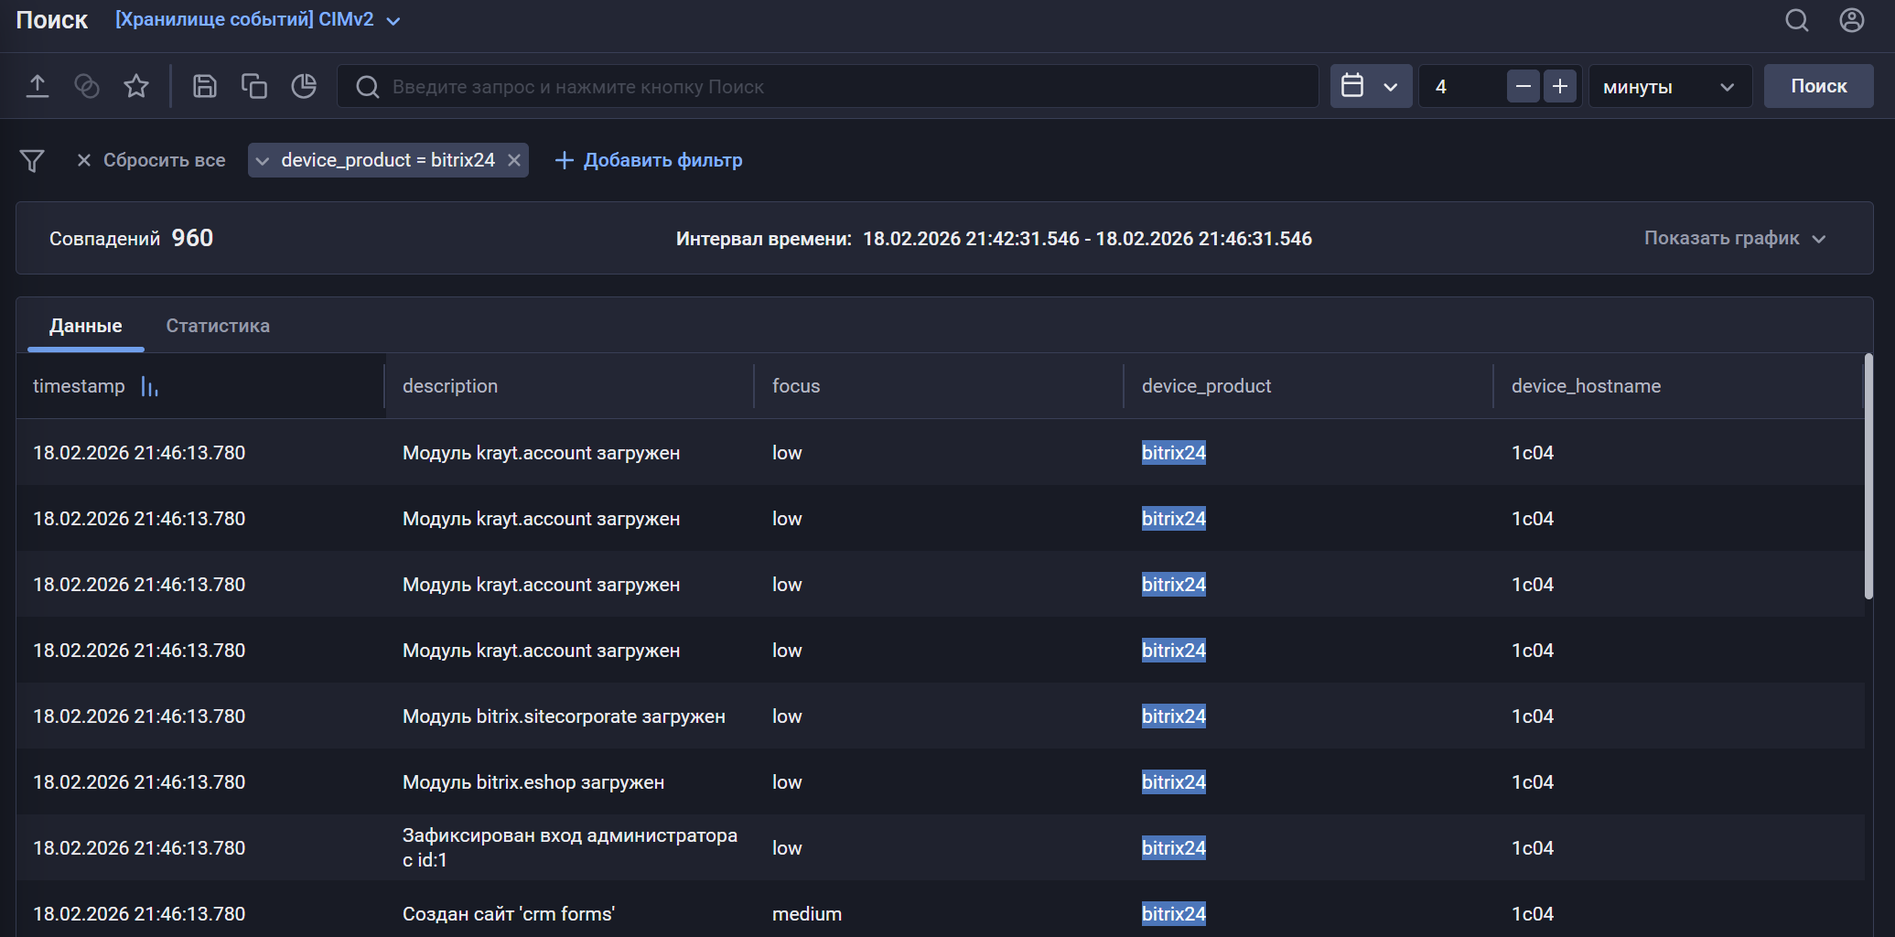1895x937 pixels.
Task: Remove the device_product = bitrix24 filter chip
Action: pos(514,160)
